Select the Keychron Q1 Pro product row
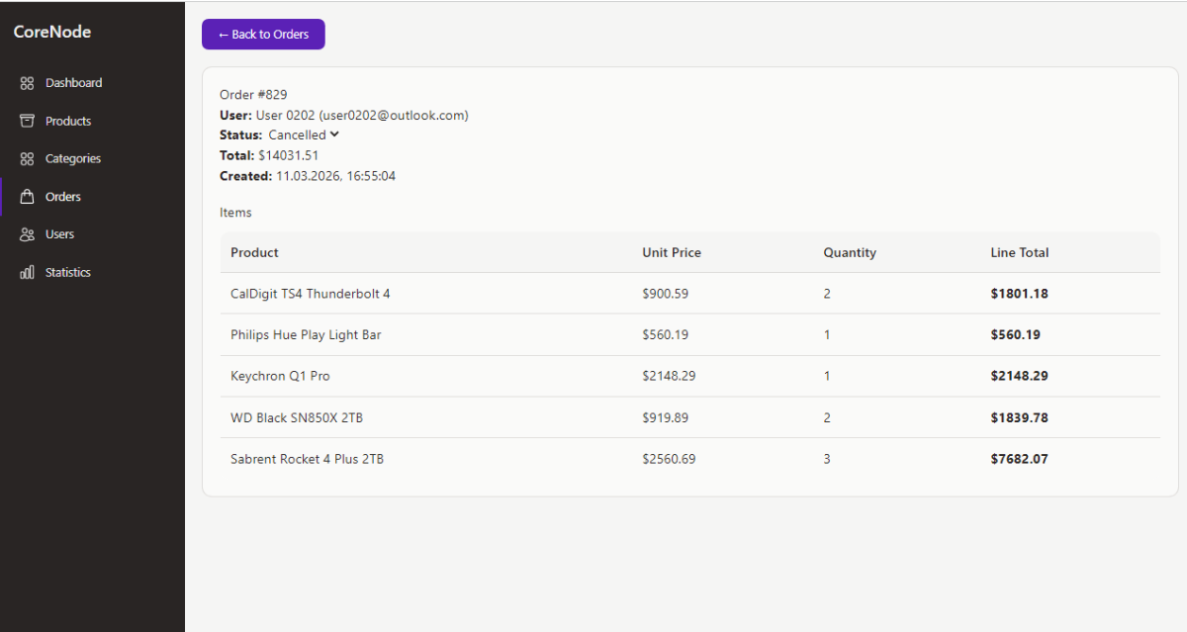 (280, 376)
